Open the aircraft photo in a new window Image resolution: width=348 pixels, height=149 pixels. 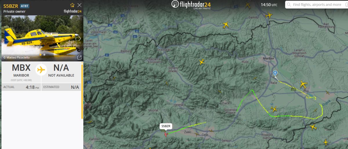pyautogui.click(x=79, y=58)
